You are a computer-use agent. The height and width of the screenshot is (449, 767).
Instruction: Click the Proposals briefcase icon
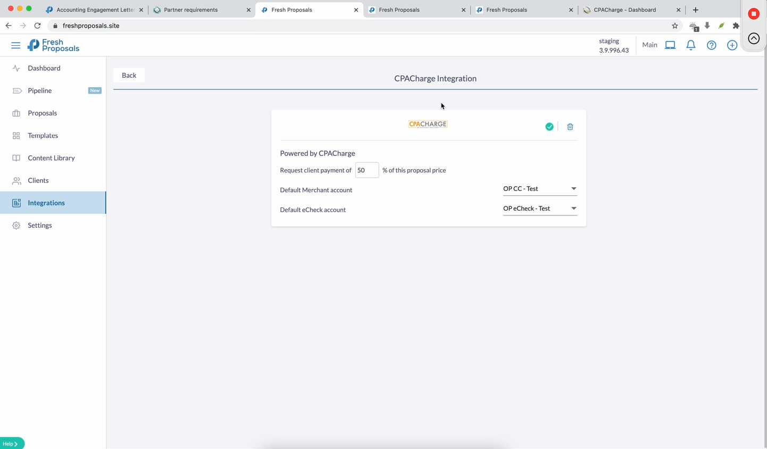16,113
